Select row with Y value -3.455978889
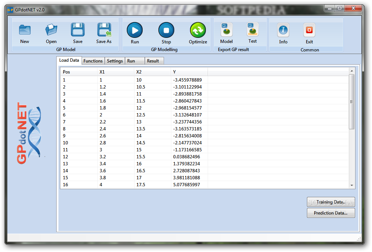Screen dimensions: 372x252 pos(204,80)
